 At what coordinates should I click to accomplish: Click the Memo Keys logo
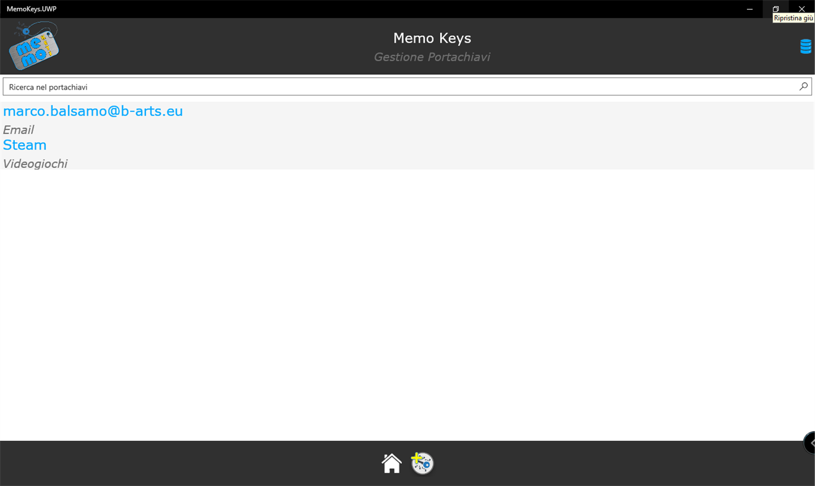35,44
